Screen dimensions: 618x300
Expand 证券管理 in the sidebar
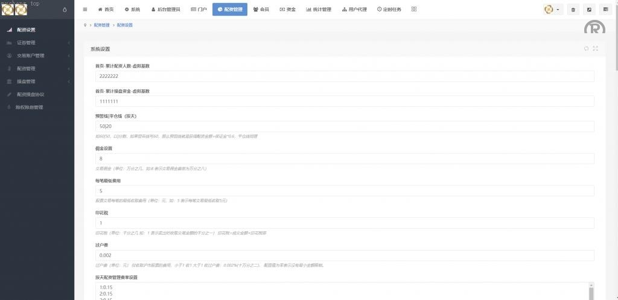coord(36,43)
